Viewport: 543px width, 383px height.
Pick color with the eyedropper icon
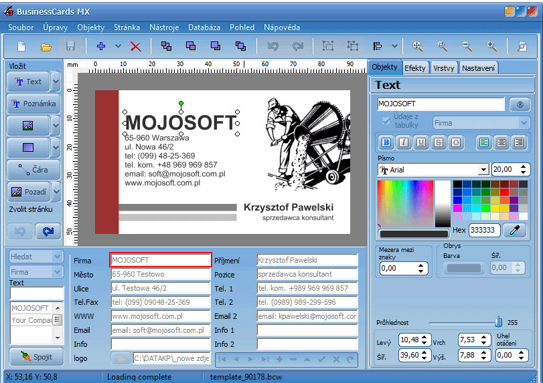[515, 230]
